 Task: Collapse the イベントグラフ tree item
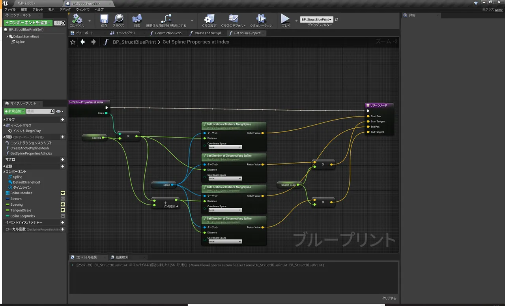tap(4, 126)
